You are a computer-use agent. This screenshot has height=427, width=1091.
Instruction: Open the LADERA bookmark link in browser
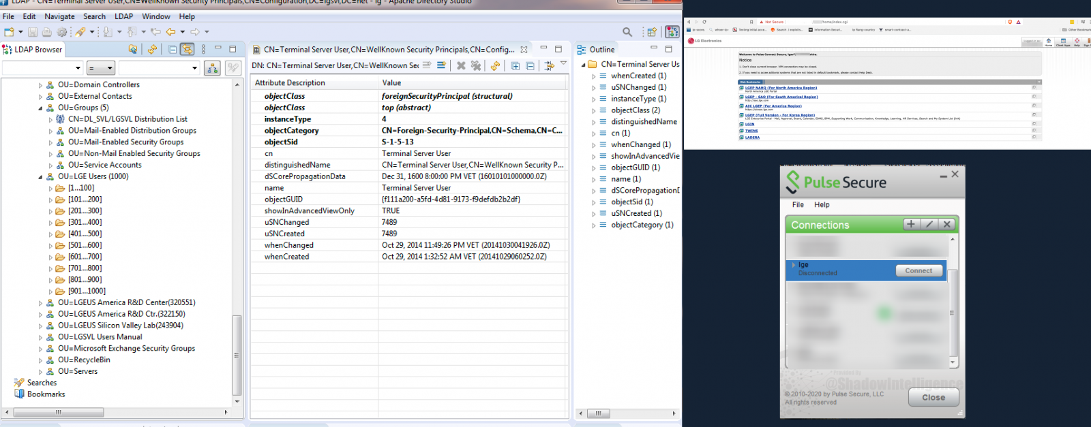point(752,138)
